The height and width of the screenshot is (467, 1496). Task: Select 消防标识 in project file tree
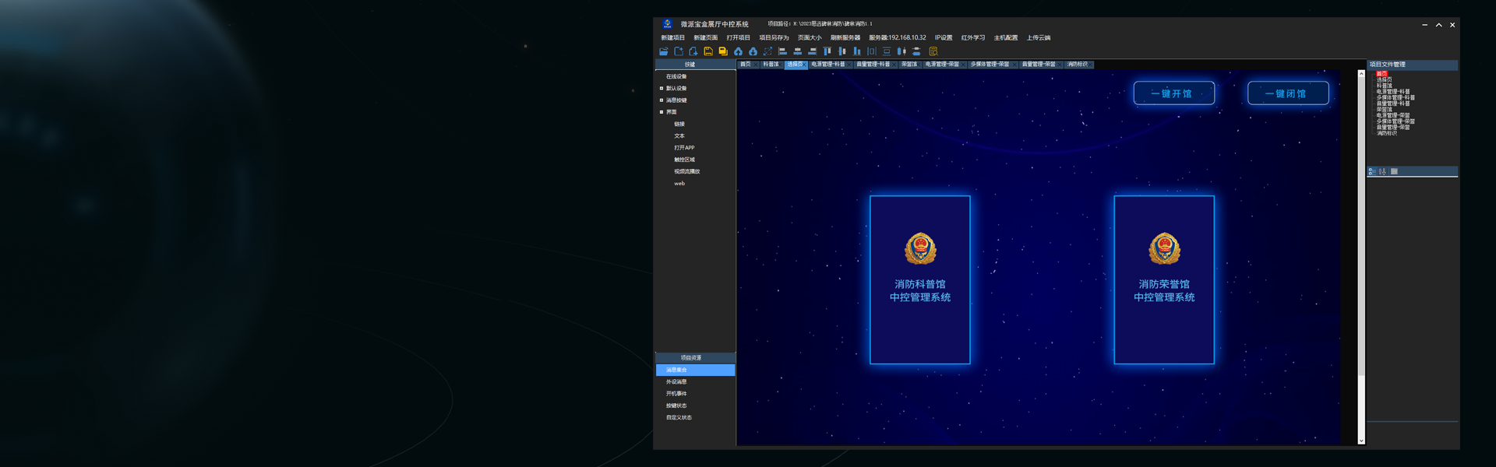click(x=1386, y=133)
